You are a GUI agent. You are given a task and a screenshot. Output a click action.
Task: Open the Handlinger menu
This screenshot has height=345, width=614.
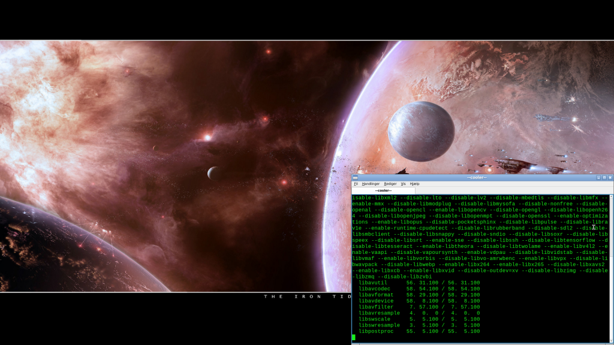point(371,184)
